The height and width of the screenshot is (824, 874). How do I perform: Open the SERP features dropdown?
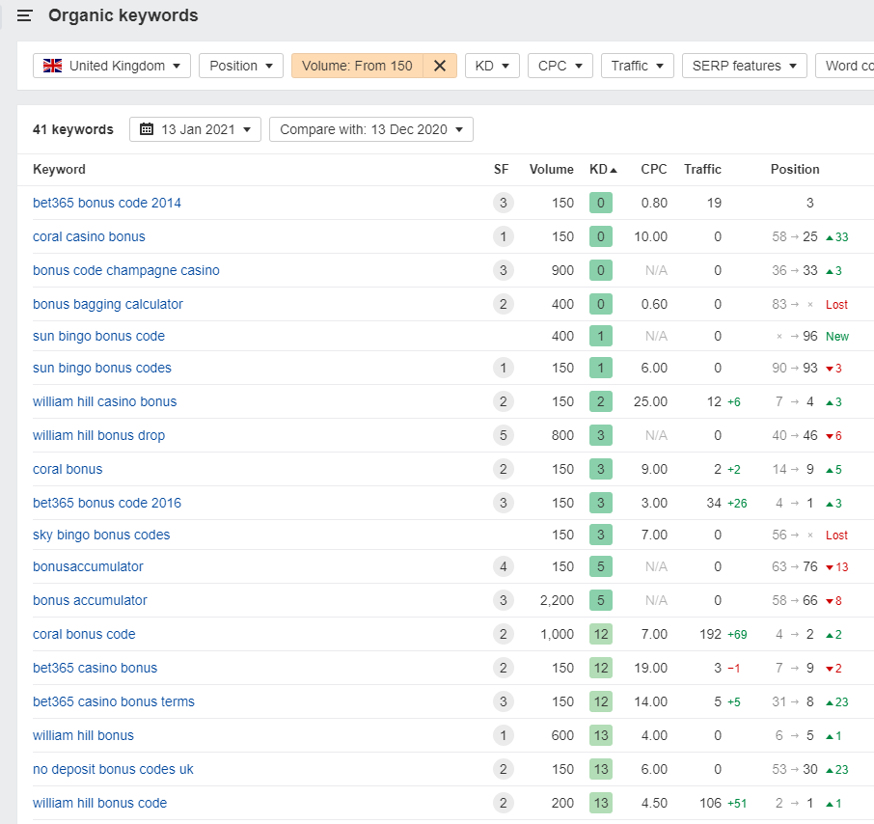click(744, 66)
